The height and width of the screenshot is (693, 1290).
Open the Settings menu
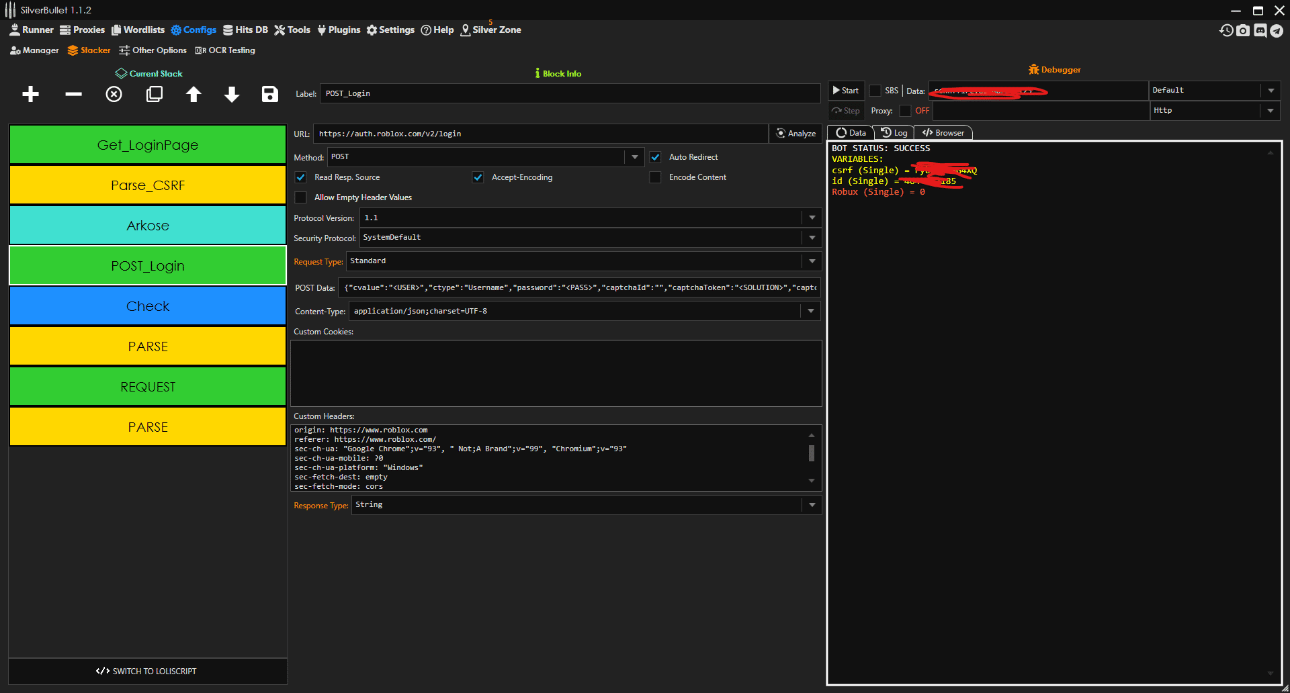390,30
